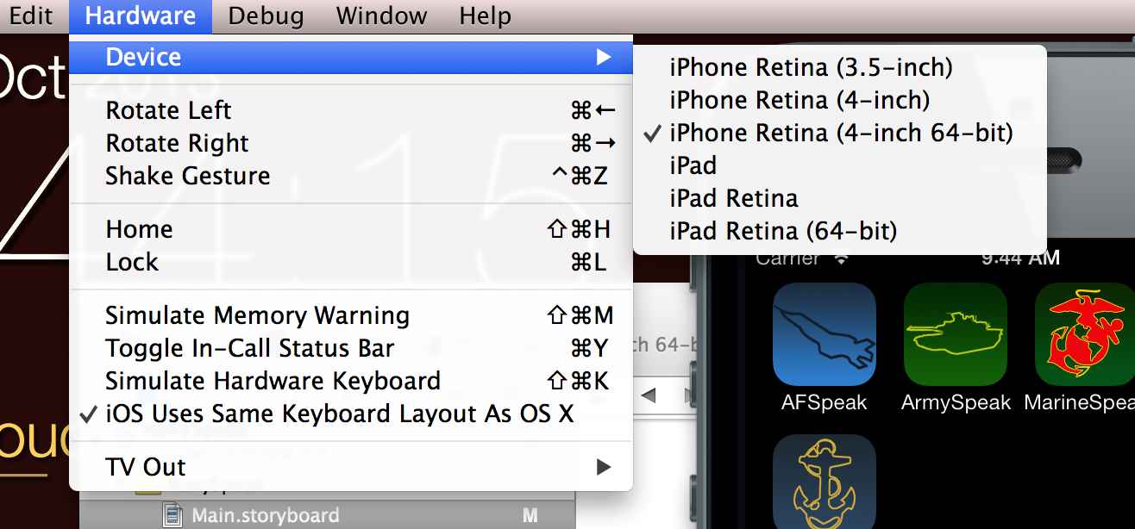Trigger Shake Gesture
This screenshot has width=1135, height=529.
[x=351, y=176]
